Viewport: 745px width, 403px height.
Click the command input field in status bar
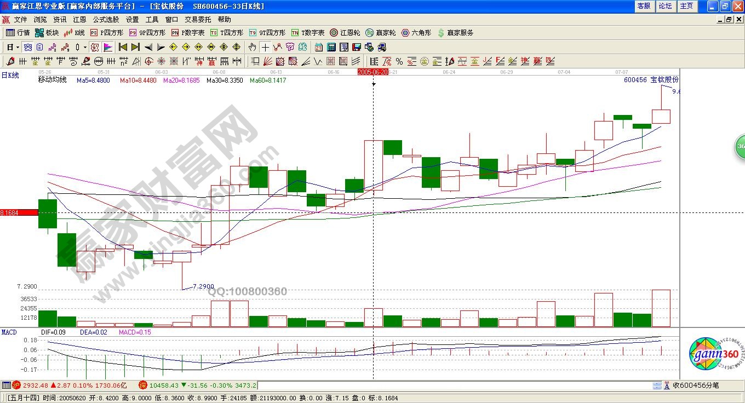[455, 386]
